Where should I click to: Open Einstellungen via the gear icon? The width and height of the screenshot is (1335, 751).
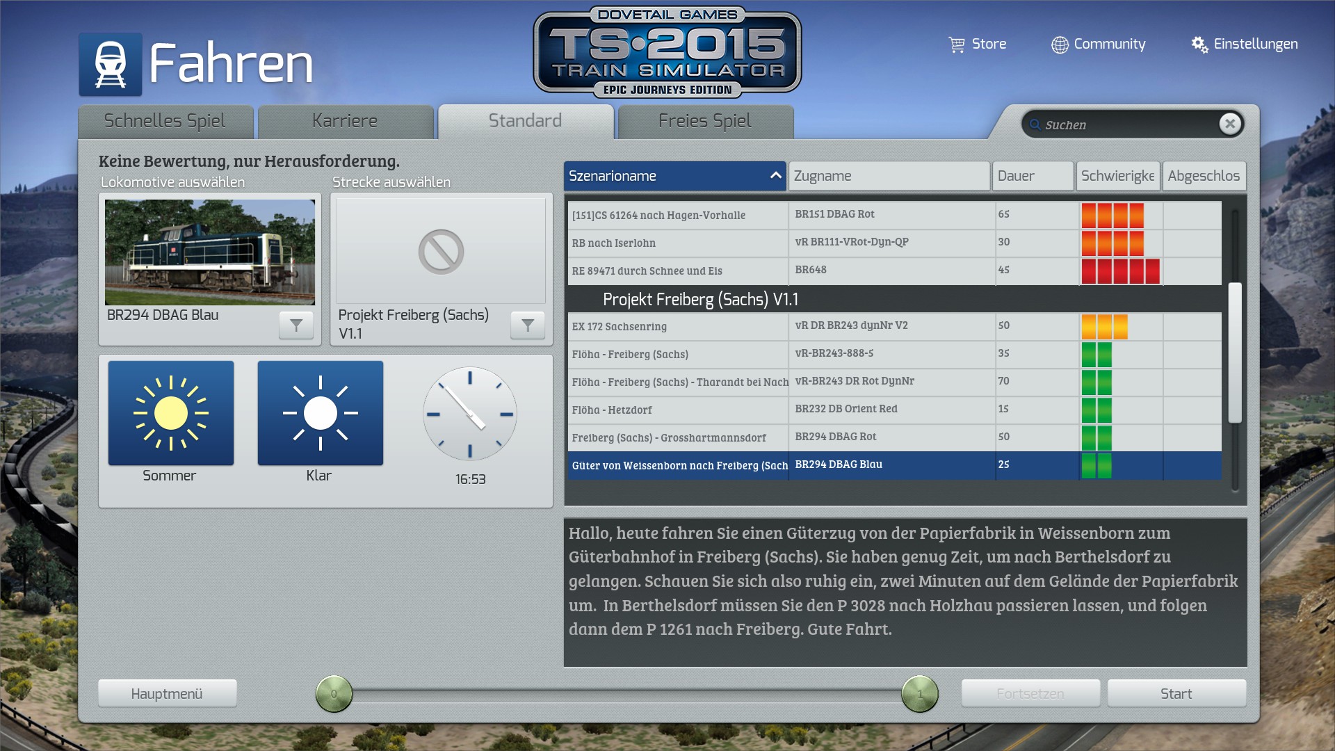[1199, 45]
